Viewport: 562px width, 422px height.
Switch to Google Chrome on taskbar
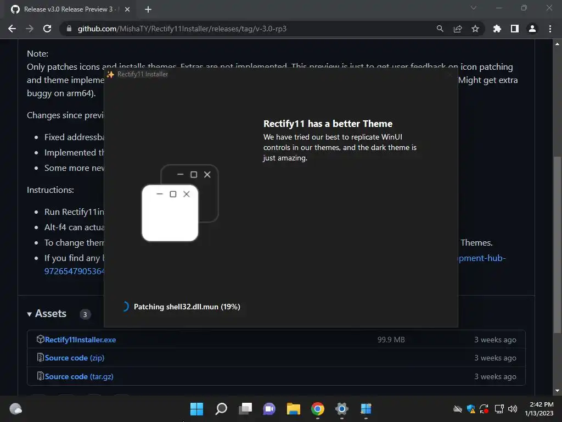pyautogui.click(x=318, y=409)
